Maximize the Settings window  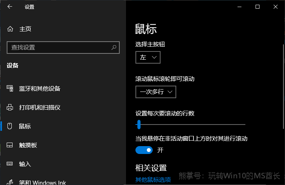(x=258, y=7)
